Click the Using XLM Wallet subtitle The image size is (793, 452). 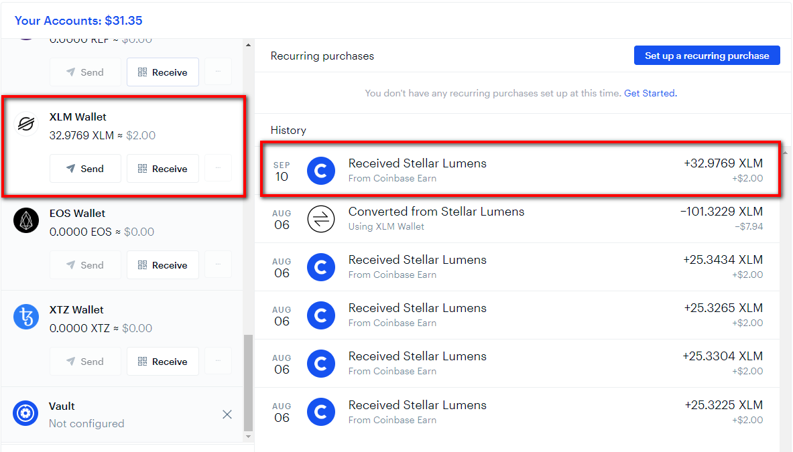pos(386,226)
